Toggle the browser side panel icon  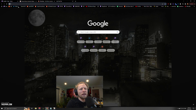point(185,4)
